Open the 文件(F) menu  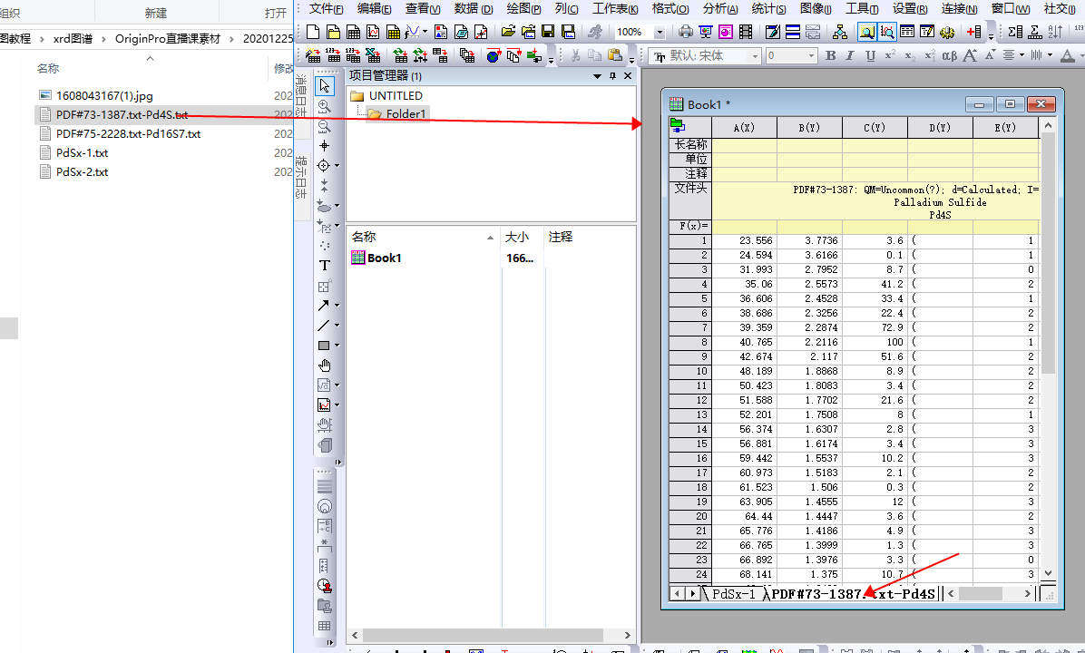[326, 8]
